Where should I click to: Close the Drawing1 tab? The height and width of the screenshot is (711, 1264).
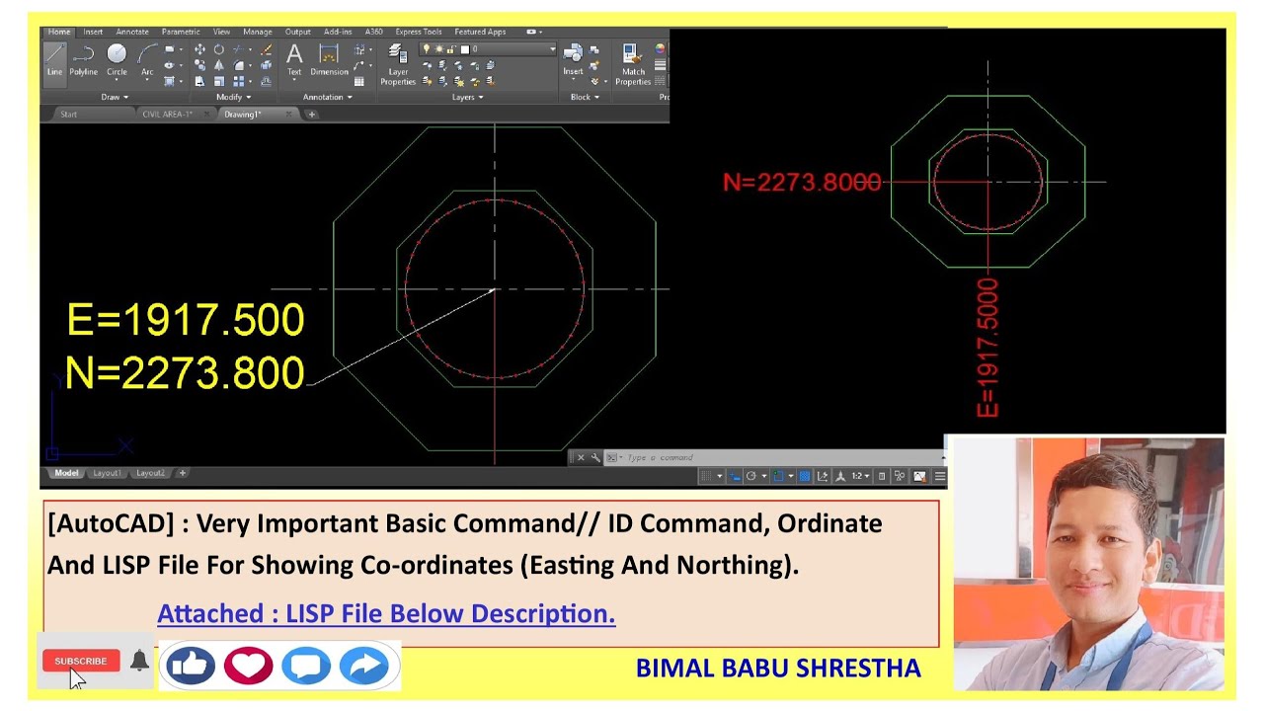[288, 115]
